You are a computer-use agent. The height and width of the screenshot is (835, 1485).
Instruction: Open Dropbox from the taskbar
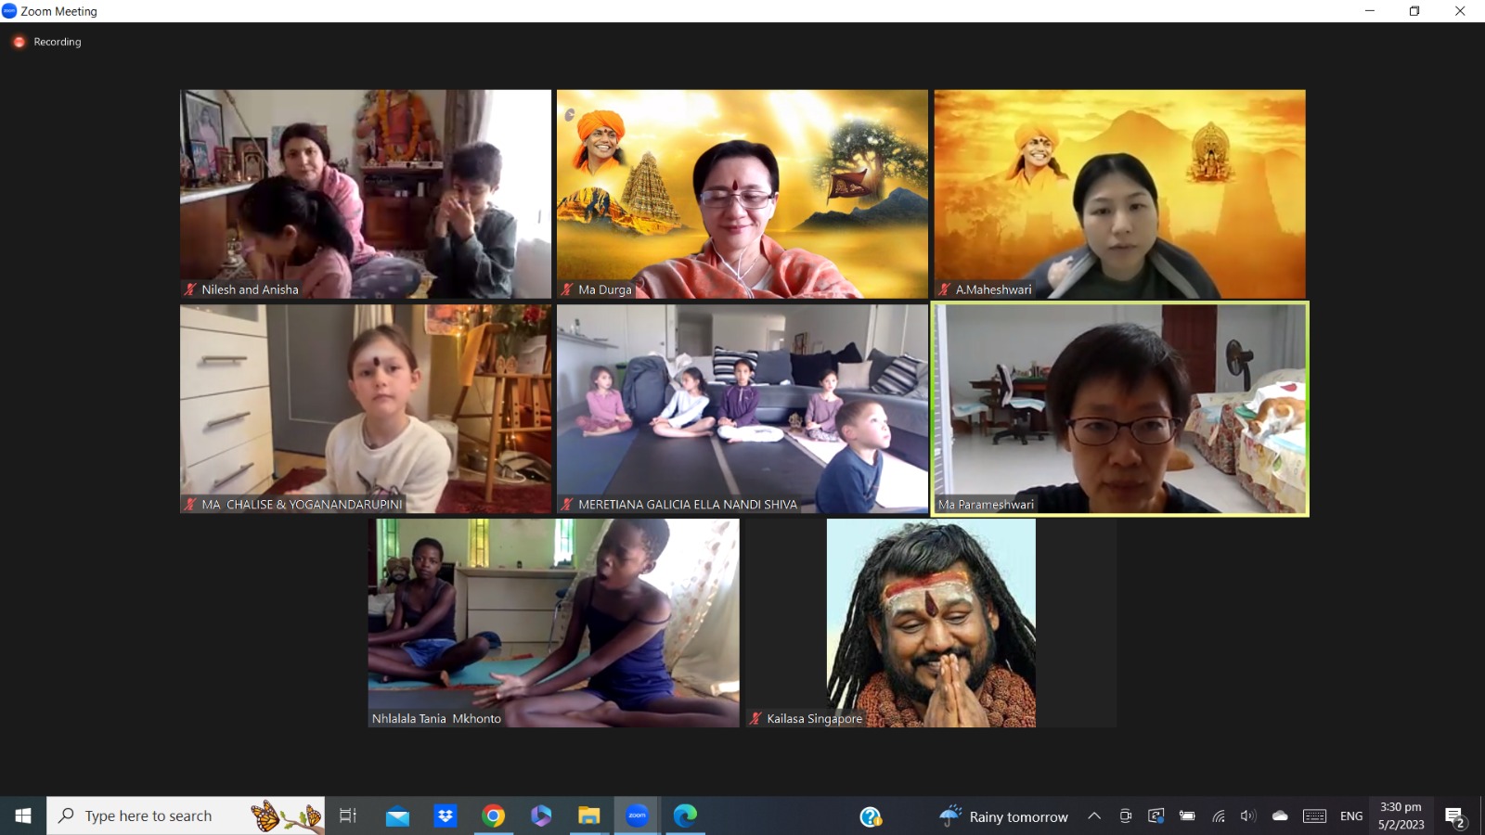pos(445,816)
